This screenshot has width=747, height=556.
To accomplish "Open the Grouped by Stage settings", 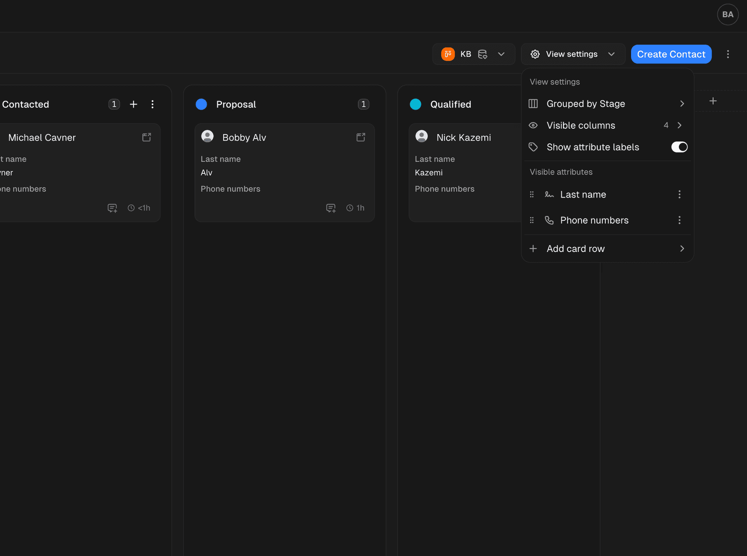I will tap(586, 103).
